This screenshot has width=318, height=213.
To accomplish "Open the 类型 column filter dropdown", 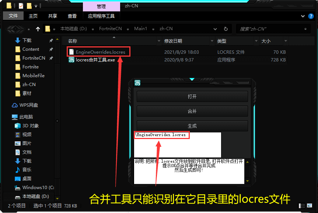I will coord(256,41).
